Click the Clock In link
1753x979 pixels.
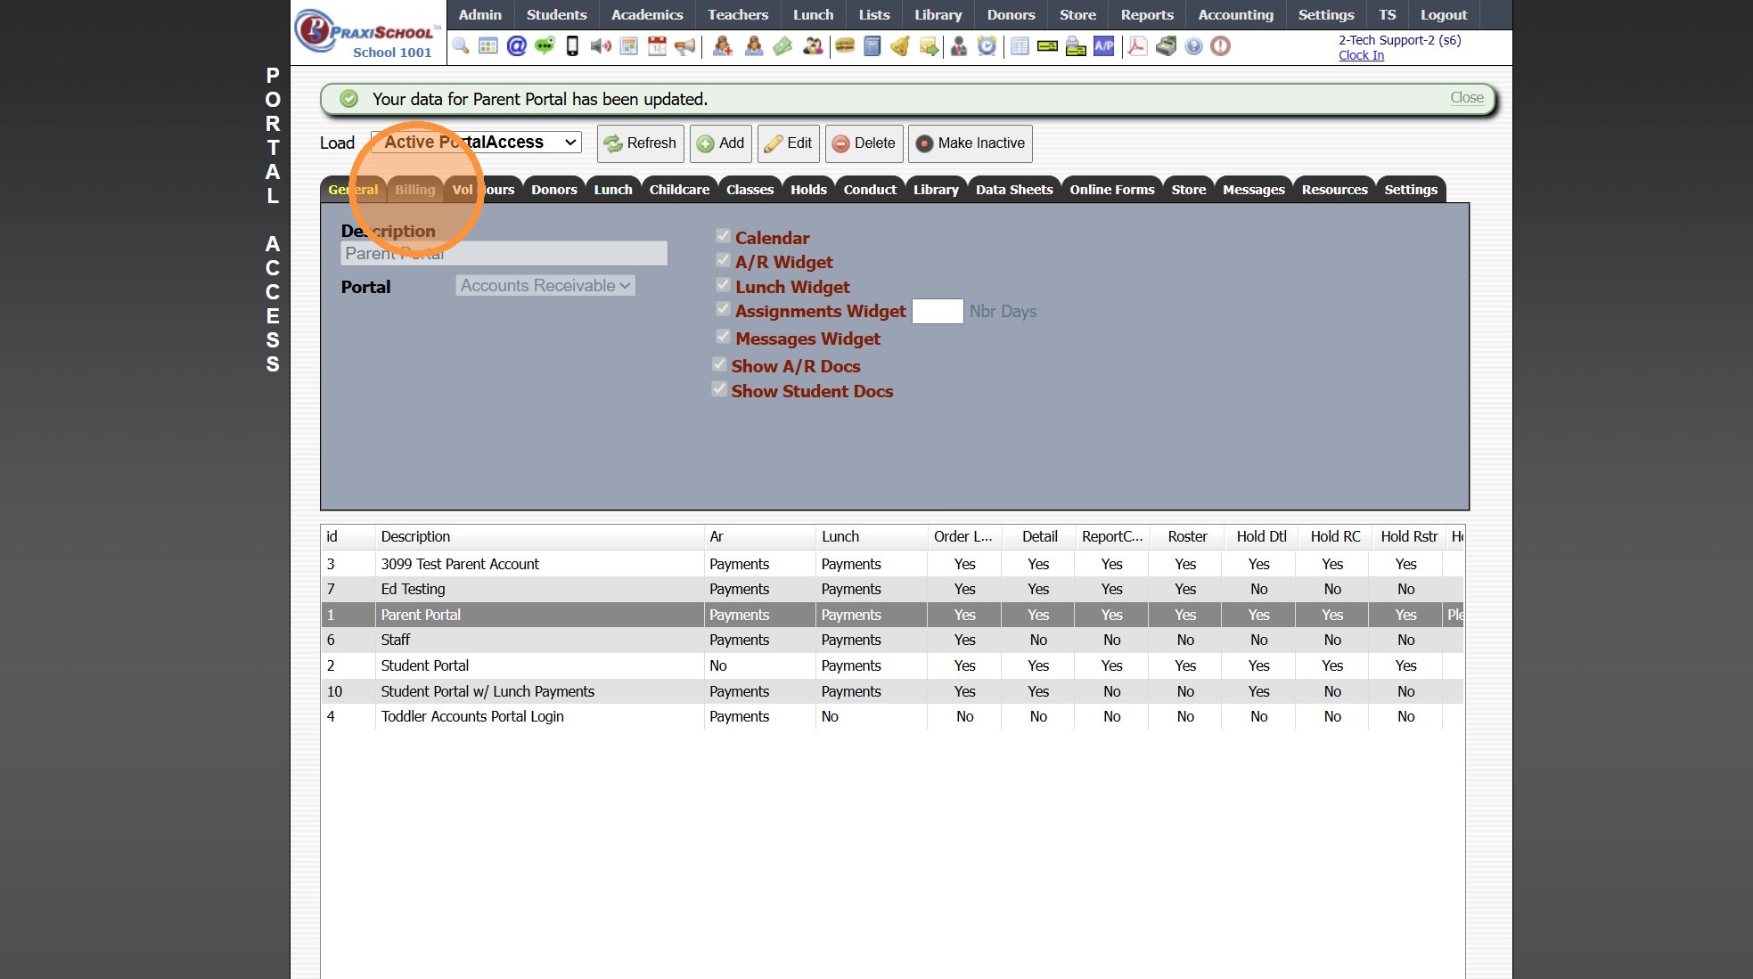(x=1361, y=55)
